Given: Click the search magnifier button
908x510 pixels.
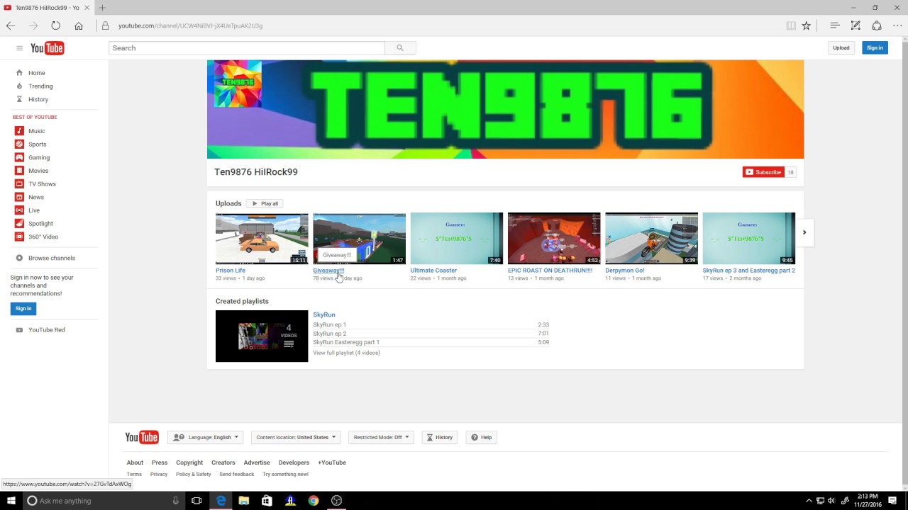Looking at the screenshot, I should pos(400,48).
